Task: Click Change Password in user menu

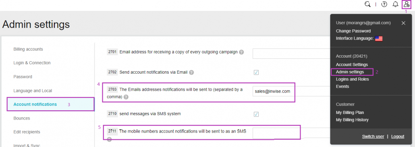Action: (x=353, y=31)
